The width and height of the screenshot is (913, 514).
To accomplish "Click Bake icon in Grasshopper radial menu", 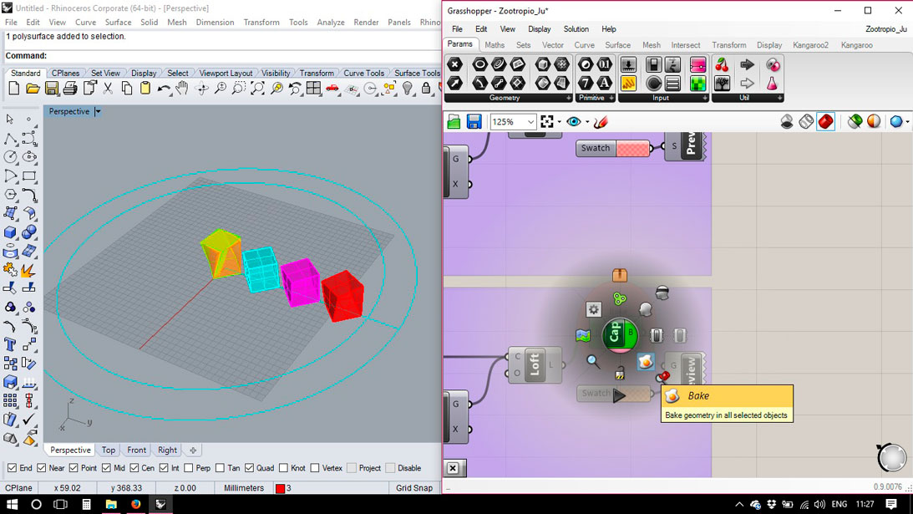I will pyautogui.click(x=646, y=362).
